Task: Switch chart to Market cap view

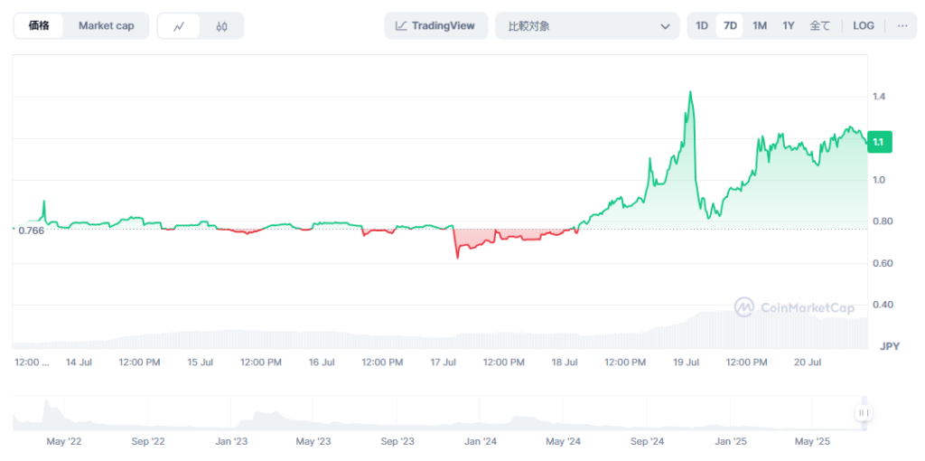Action: click(x=106, y=25)
